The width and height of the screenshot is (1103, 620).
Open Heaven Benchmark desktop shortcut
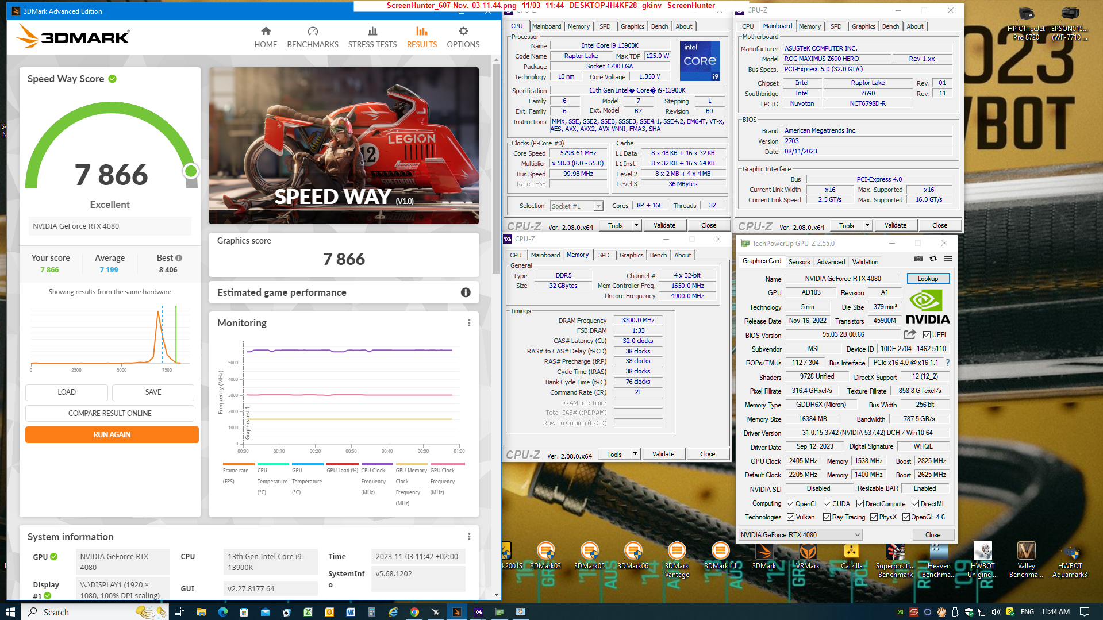point(939,560)
